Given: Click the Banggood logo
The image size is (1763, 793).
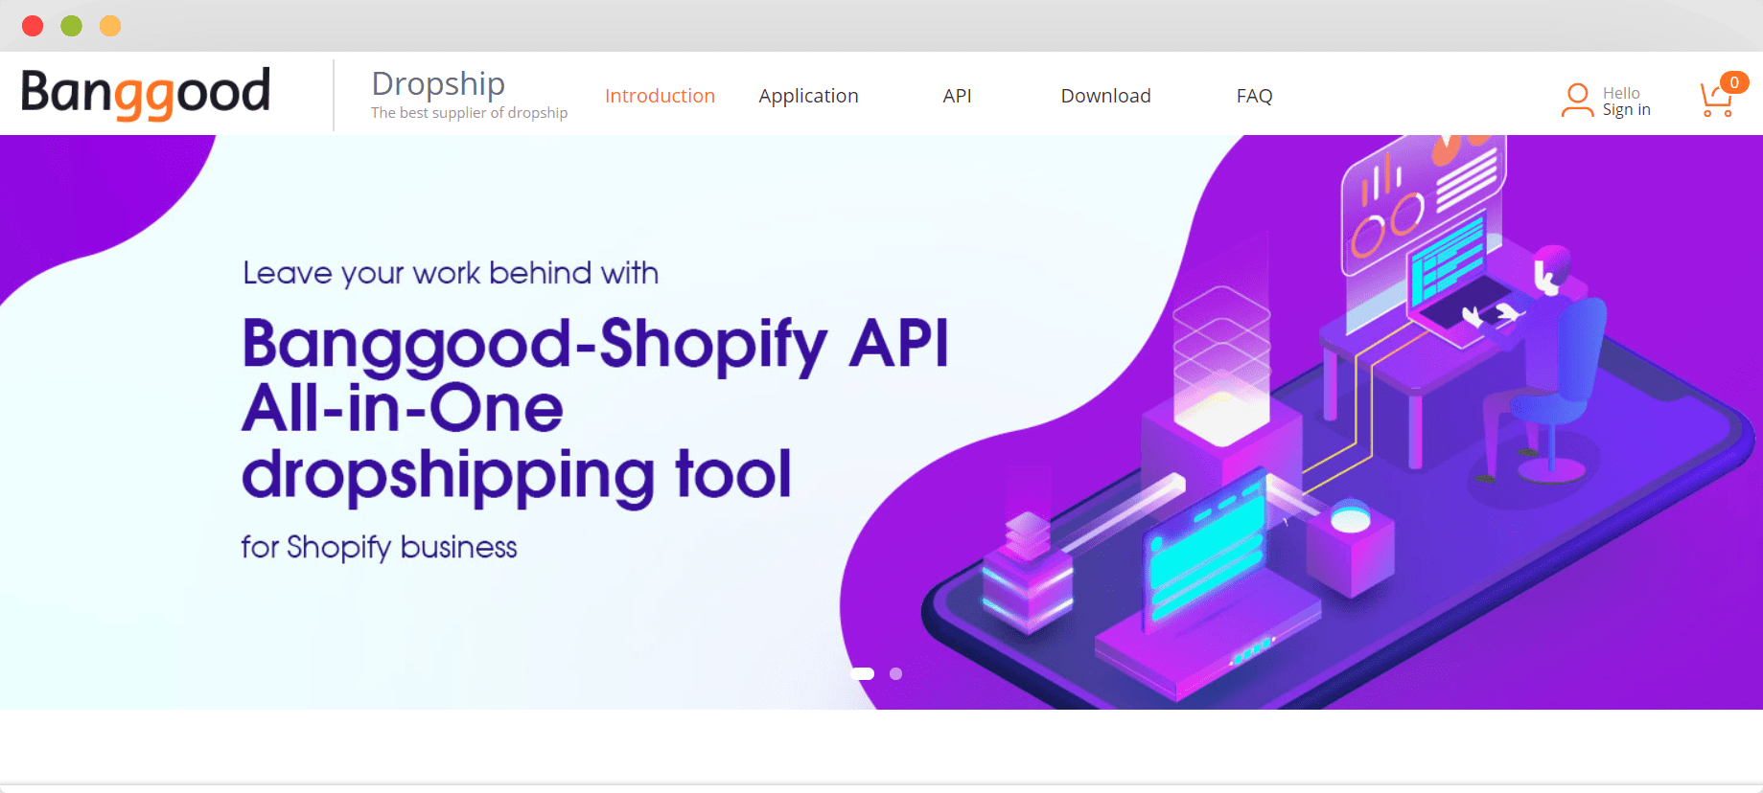Looking at the screenshot, I should (x=146, y=93).
